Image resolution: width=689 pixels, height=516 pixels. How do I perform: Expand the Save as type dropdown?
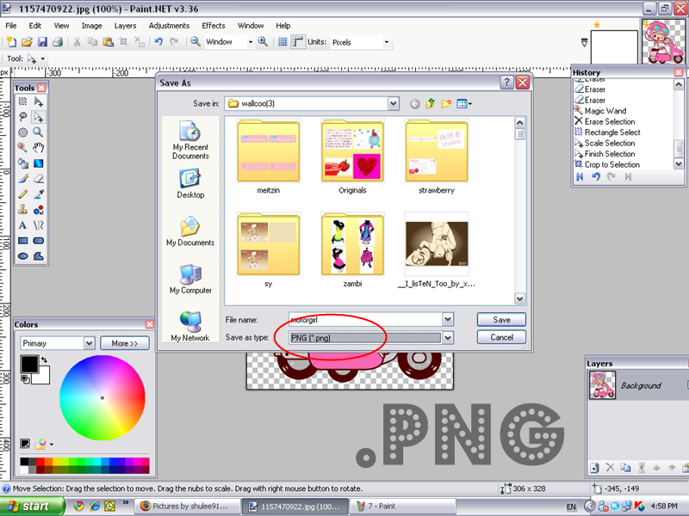(447, 338)
